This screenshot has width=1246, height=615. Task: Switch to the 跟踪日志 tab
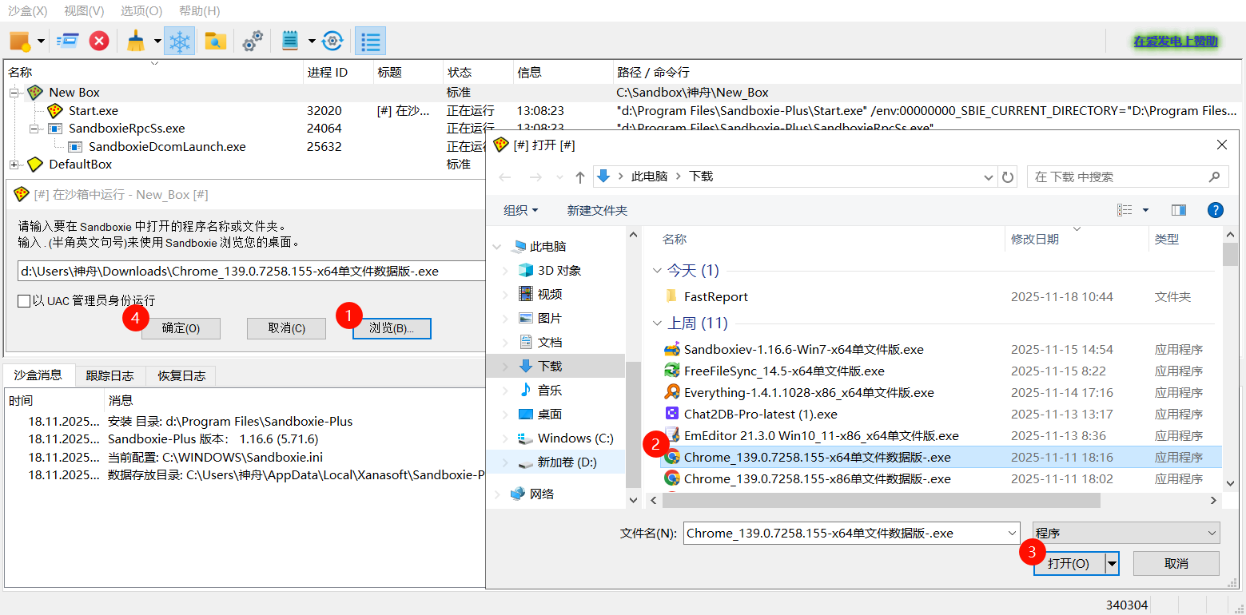pyautogui.click(x=110, y=375)
